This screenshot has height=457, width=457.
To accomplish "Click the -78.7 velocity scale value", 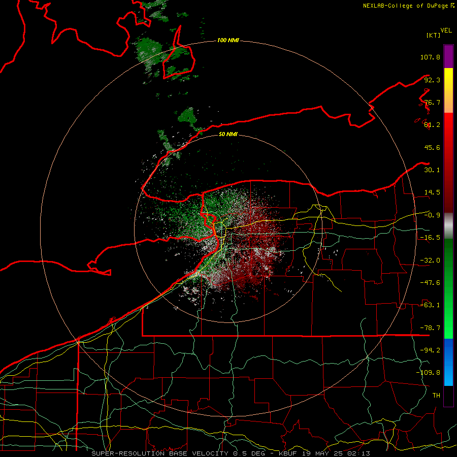I will coord(430,328).
